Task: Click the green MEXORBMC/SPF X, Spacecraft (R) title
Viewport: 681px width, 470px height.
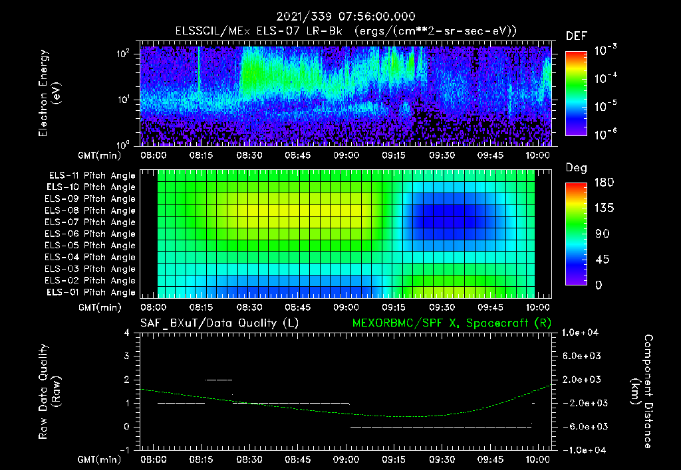Action: (x=452, y=323)
